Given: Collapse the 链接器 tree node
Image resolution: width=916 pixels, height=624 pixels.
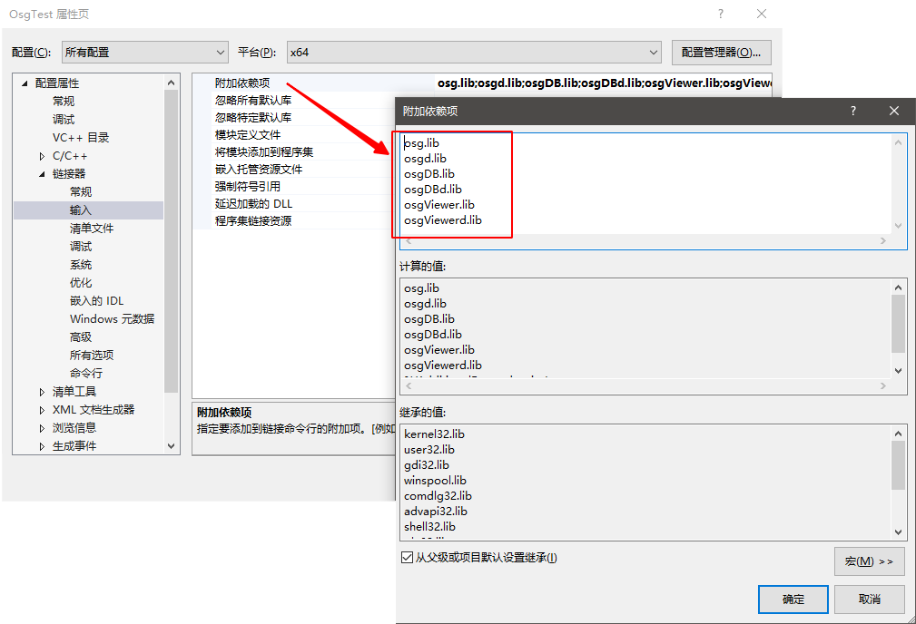Looking at the screenshot, I should pyautogui.click(x=42, y=174).
